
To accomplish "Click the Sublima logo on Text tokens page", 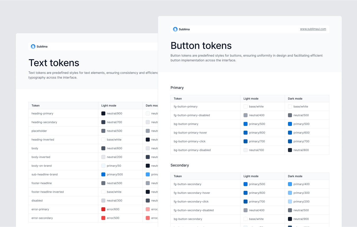I will pyautogui.click(x=39, y=46).
